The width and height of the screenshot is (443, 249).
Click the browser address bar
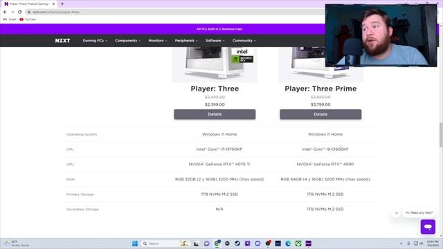pos(175,12)
